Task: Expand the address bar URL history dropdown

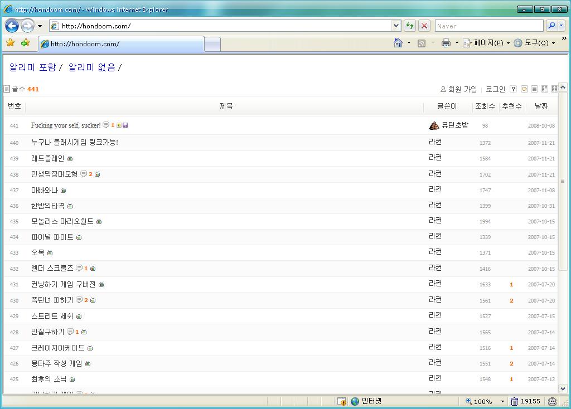Action: click(396, 26)
